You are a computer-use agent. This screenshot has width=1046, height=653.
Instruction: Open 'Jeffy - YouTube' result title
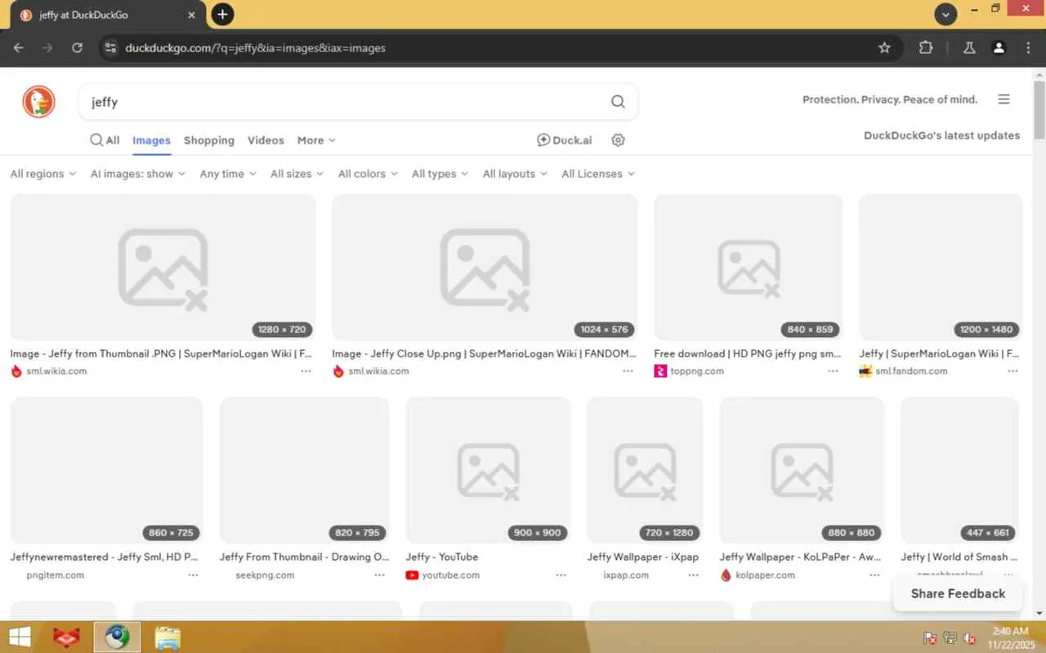[442, 557]
